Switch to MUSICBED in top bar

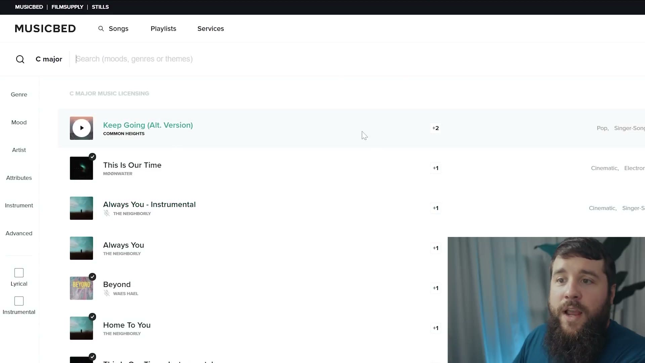pos(29,7)
